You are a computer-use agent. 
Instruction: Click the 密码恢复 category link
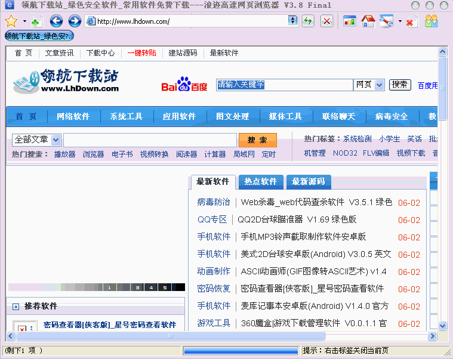pos(214,289)
